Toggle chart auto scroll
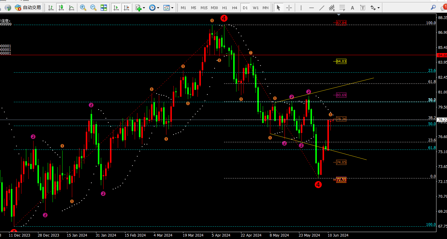The width and height of the screenshot is (447, 239). (x=116, y=8)
